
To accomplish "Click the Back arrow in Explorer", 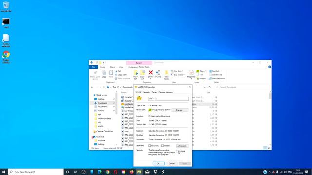I will pyautogui.click(x=92, y=87).
